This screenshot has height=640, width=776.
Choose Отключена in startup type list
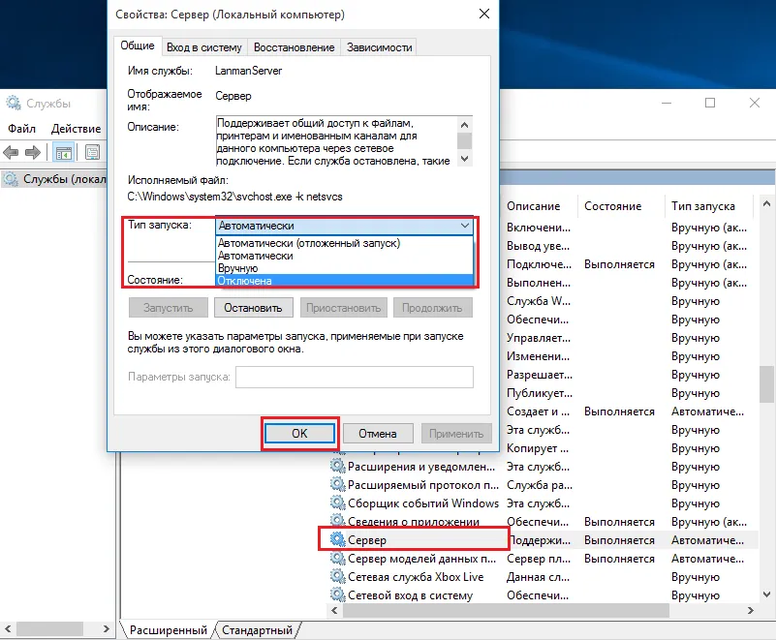click(x=345, y=281)
